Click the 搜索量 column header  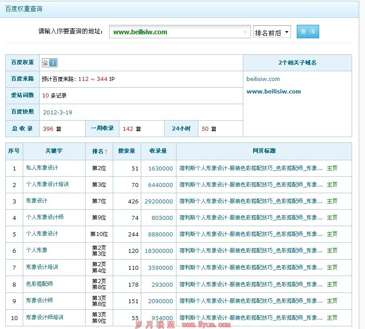point(127,151)
